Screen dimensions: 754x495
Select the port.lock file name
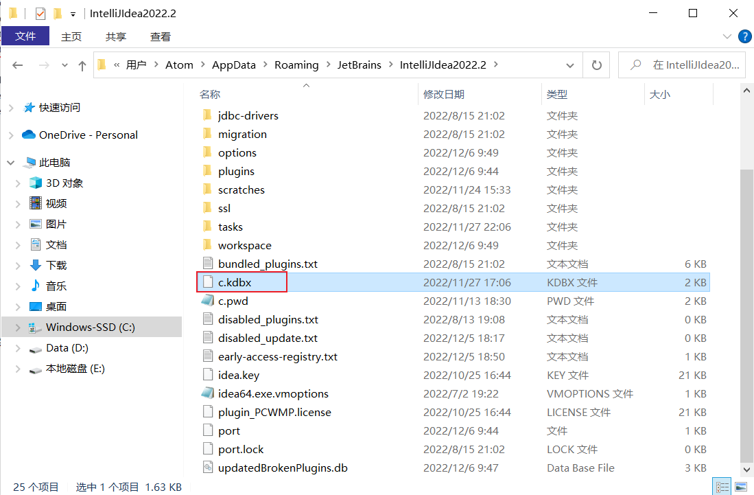click(241, 449)
